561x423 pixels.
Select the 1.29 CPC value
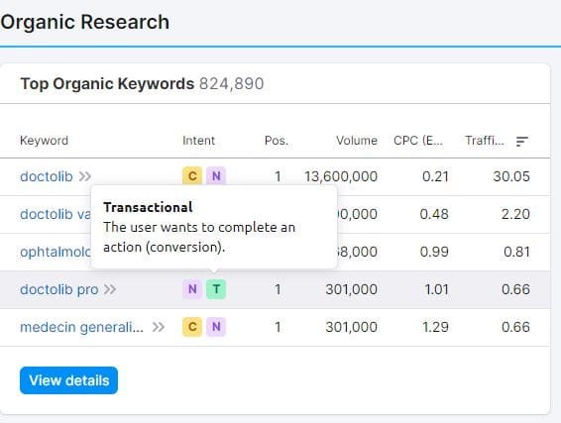pos(435,327)
